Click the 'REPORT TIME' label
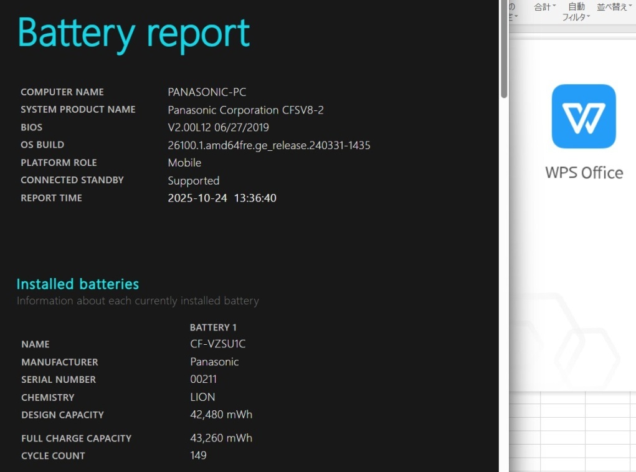 click(52, 198)
